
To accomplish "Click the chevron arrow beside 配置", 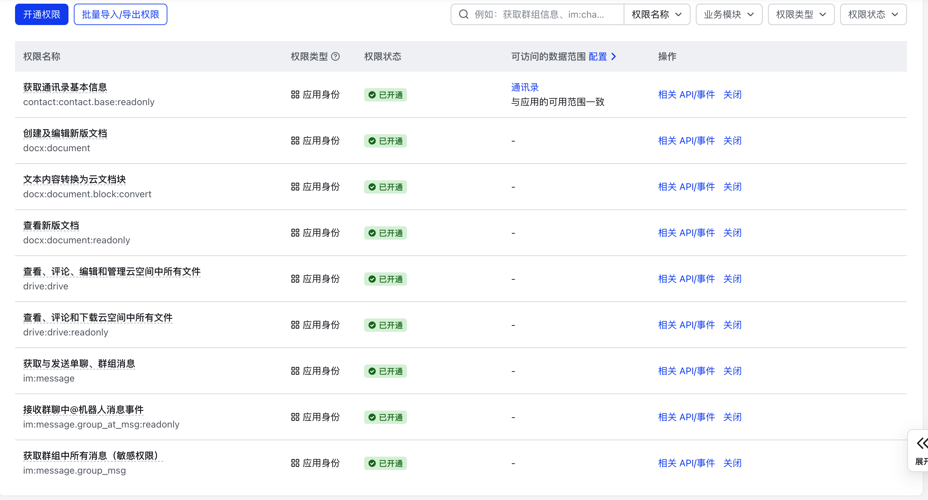I will [x=614, y=56].
